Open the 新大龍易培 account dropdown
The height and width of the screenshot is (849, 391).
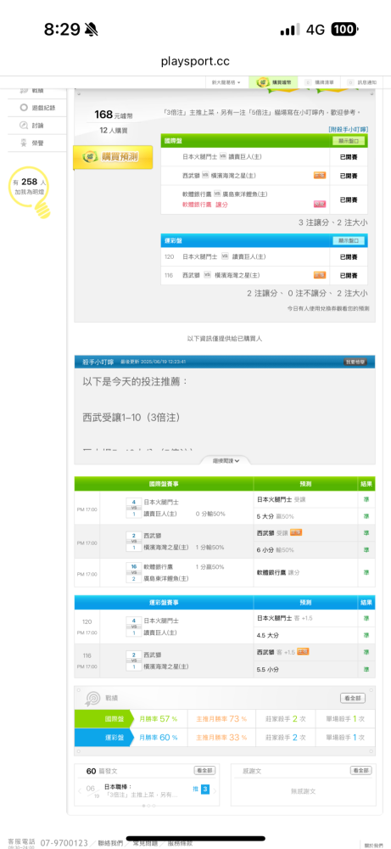click(226, 82)
